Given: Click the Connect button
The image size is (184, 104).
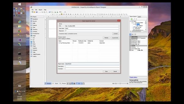Looking at the screenshot, I should [116, 34].
